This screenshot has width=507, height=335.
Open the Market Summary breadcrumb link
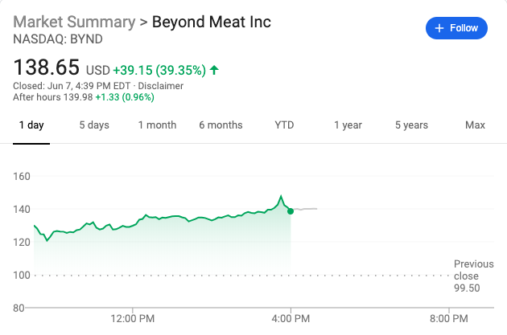[74, 22]
